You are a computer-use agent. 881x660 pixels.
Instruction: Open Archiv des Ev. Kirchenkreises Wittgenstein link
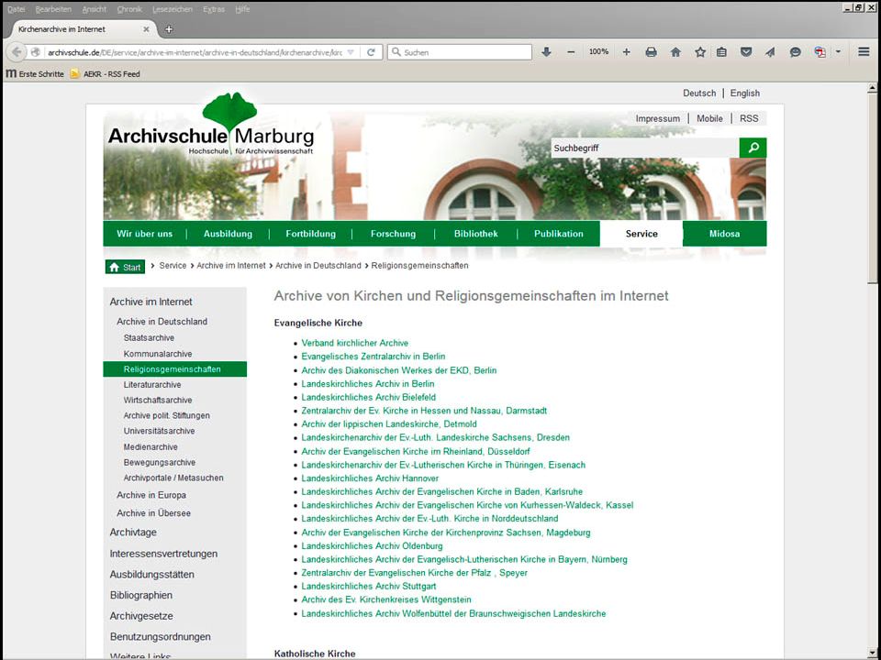[x=386, y=599]
